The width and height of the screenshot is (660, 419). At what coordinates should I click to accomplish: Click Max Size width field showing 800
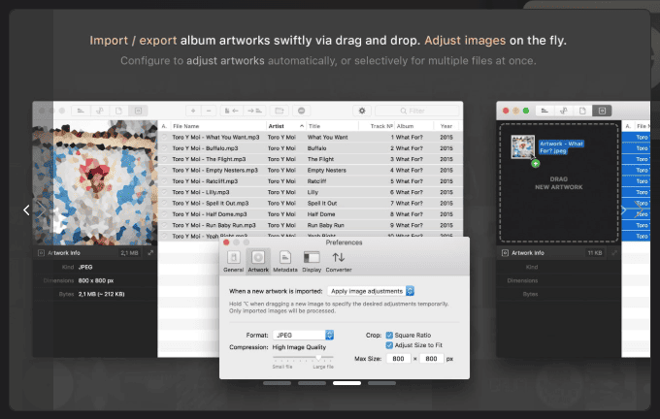click(x=399, y=359)
